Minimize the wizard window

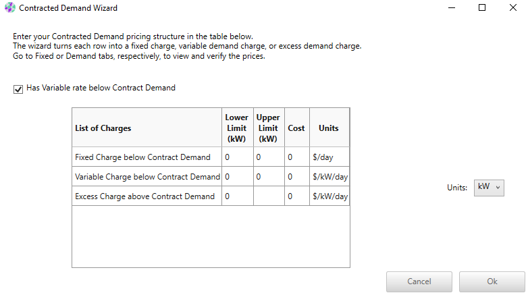coord(451,8)
